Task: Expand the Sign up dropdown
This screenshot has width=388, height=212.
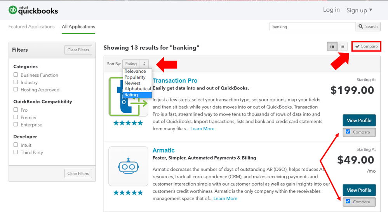Action: click(x=359, y=10)
